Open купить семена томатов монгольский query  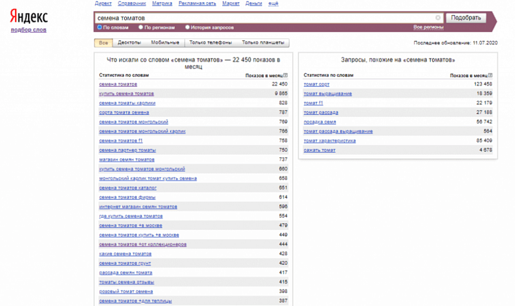[x=142, y=169]
